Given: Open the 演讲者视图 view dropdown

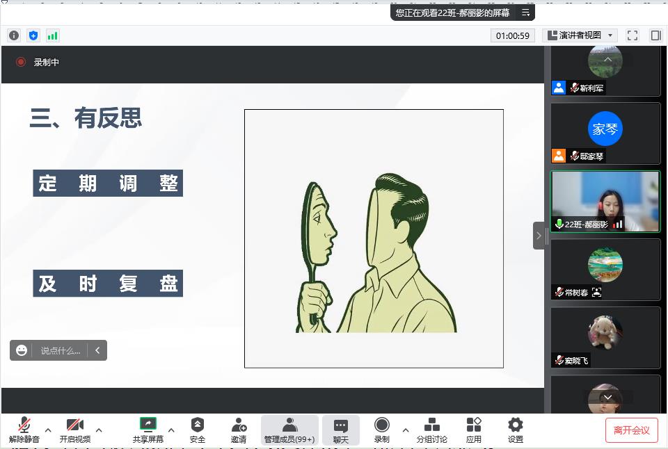Looking at the screenshot, I should tap(580, 35).
